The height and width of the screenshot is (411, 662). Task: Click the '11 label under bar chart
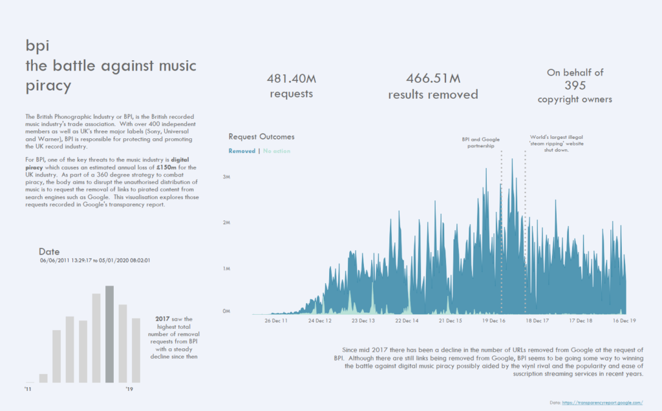coord(28,389)
